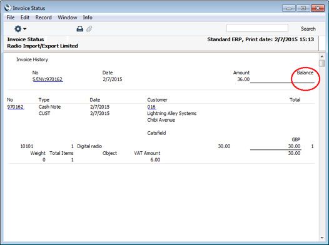
Task: Click the printer icon to print report
Action: (79, 29)
